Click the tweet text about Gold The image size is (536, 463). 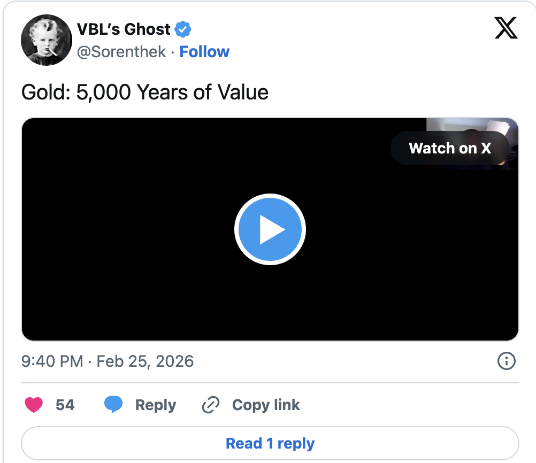tap(144, 92)
